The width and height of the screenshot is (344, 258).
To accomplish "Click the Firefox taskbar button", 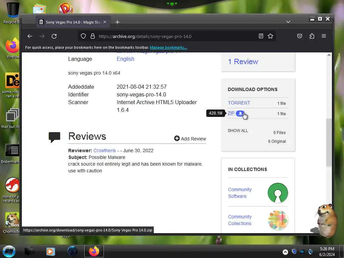I will click(94, 251).
